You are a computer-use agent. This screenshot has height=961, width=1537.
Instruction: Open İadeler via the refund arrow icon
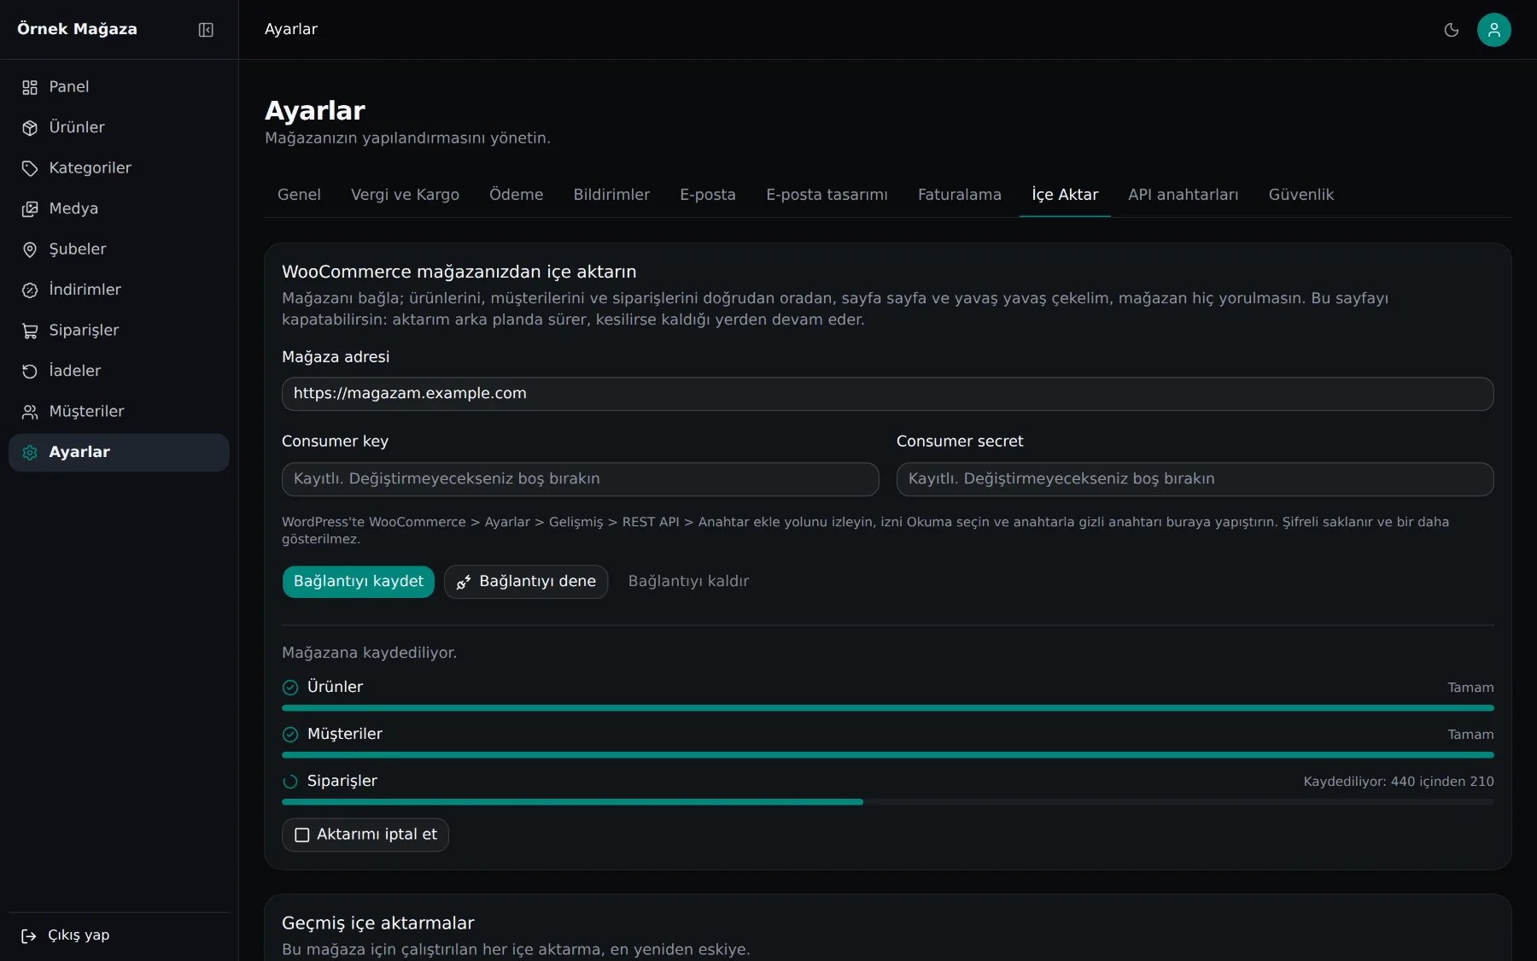[30, 372]
